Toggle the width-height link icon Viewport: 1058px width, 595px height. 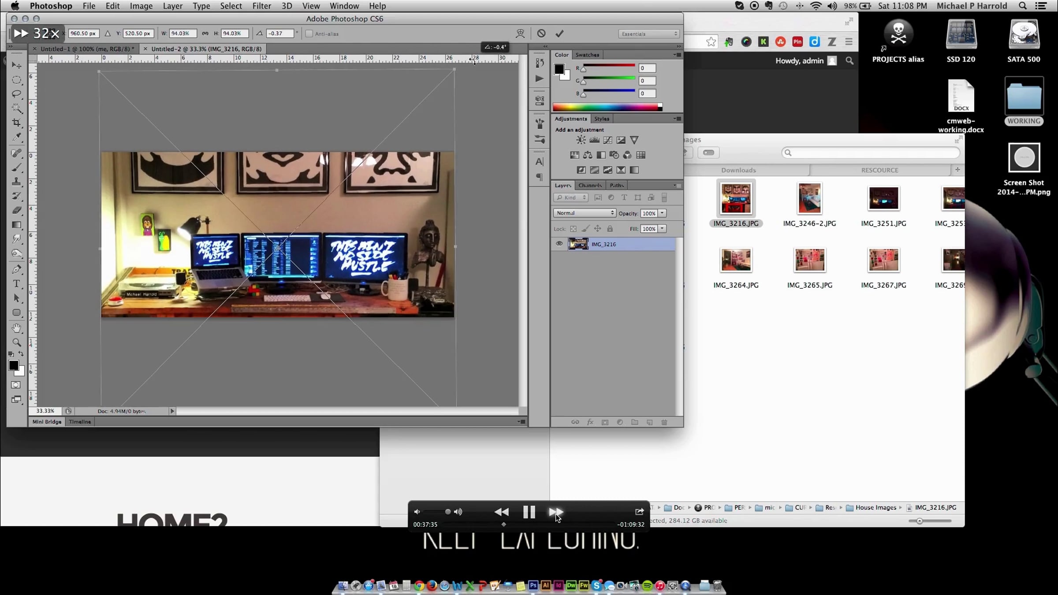(x=205, y=33)
